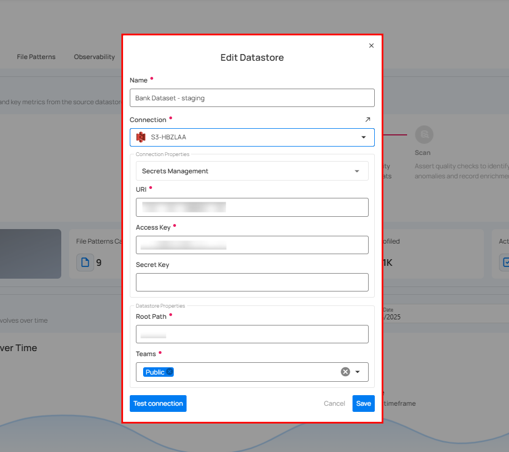509x452 pixels.
Task: Click the Name input field
Action: (252, 98)
